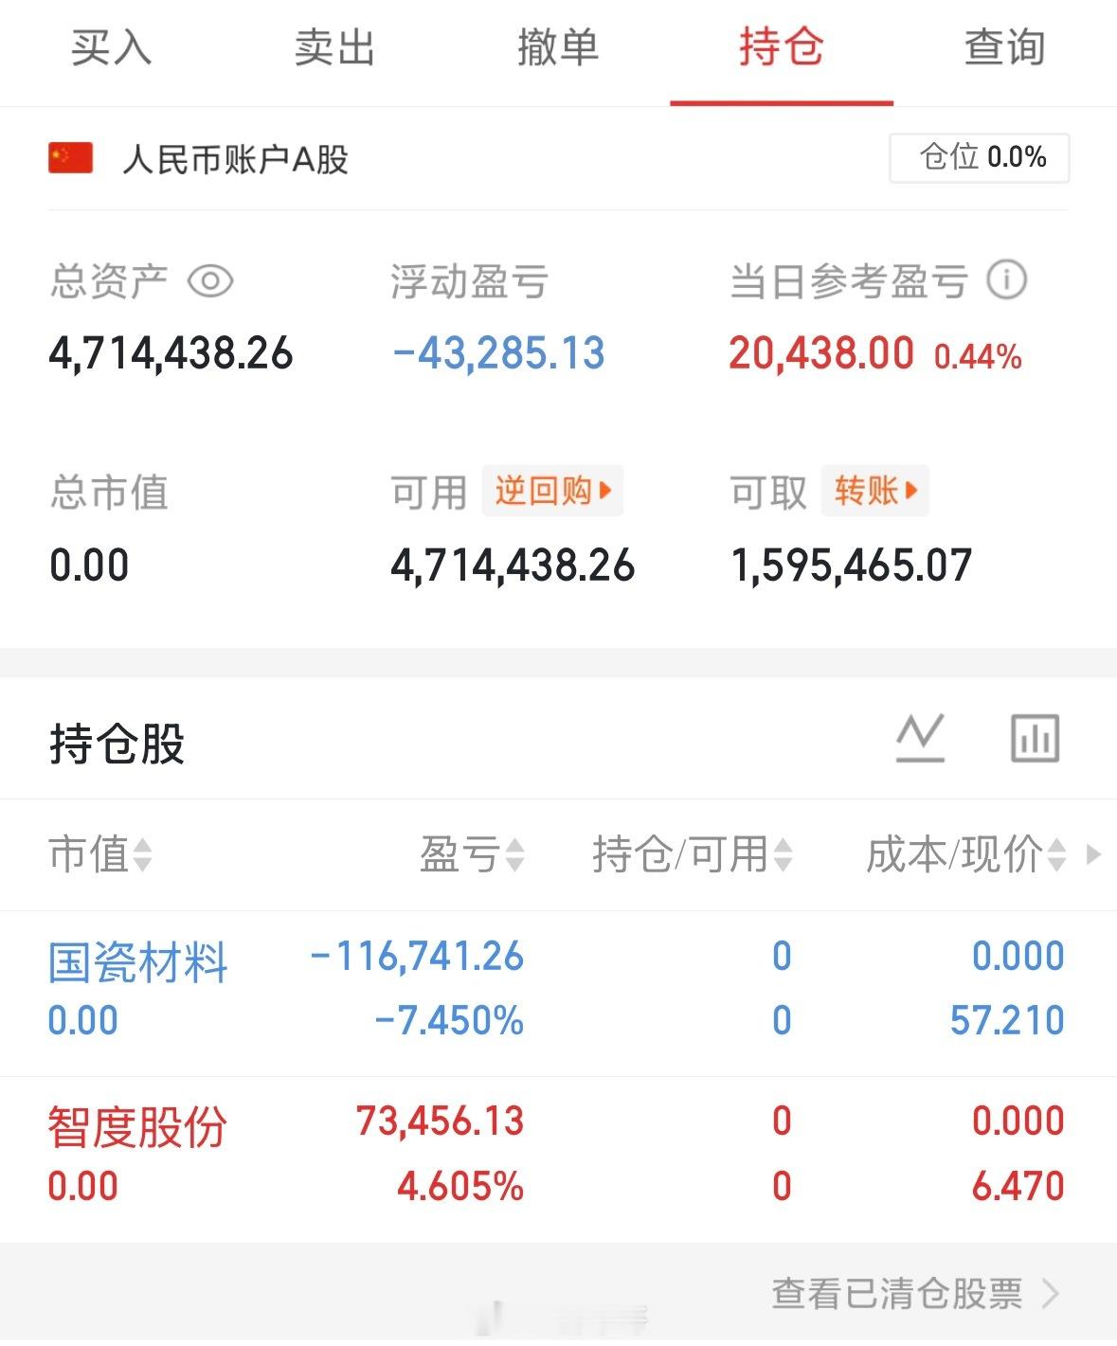The image size is (1117, 1346).
Task: Open the 转账 shortcut
Action: pyautogui.click(x=874, y=491)
